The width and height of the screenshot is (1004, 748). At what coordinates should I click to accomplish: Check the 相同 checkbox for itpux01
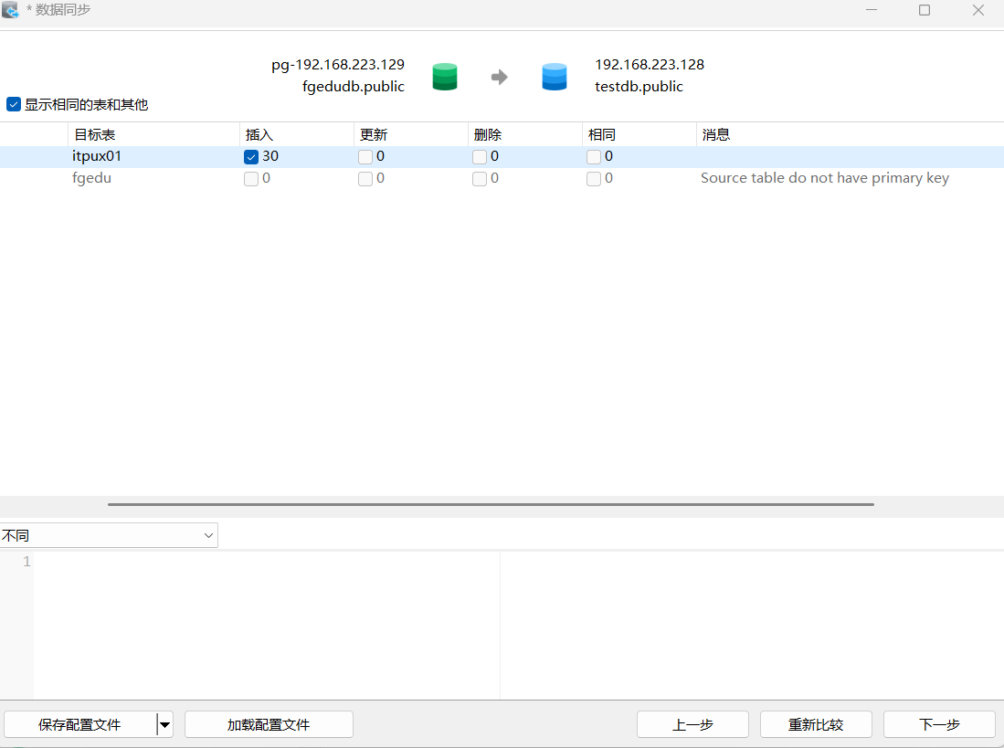coord(594,157)
